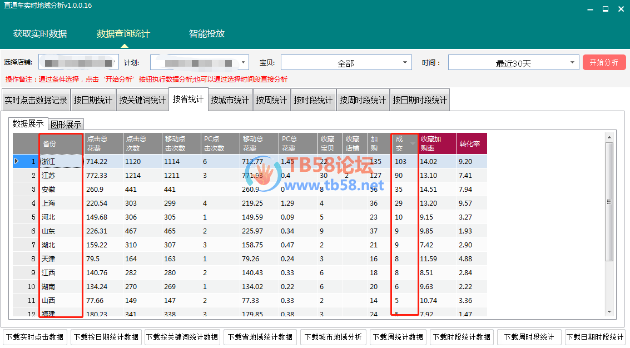Image resolution: width=630 pixels, height=348 pixels.
Task: Click 下载时段统计数据 button
Action: (x=462, y=337)
